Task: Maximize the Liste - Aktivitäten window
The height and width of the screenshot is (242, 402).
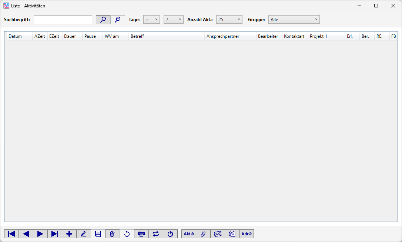Action: coord(376,6)
